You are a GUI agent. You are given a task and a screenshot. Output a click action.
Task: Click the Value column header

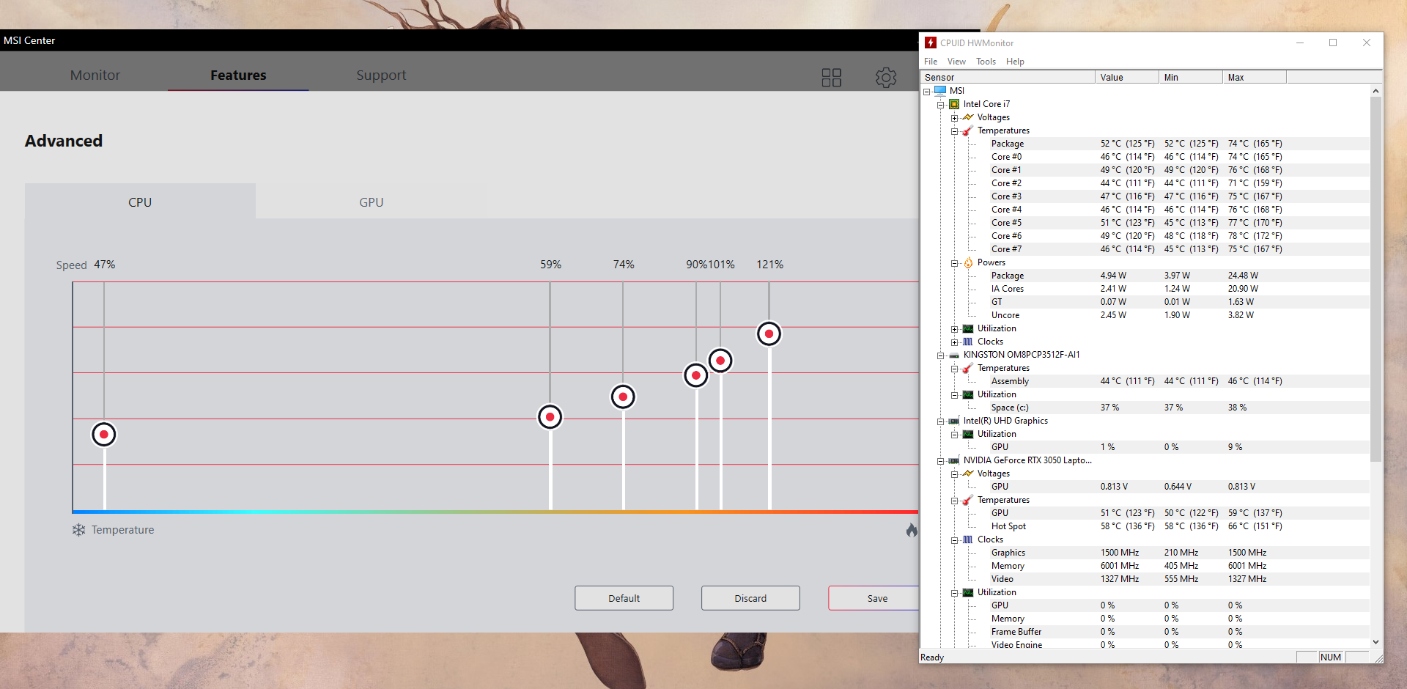click(x=1127, y=77)
